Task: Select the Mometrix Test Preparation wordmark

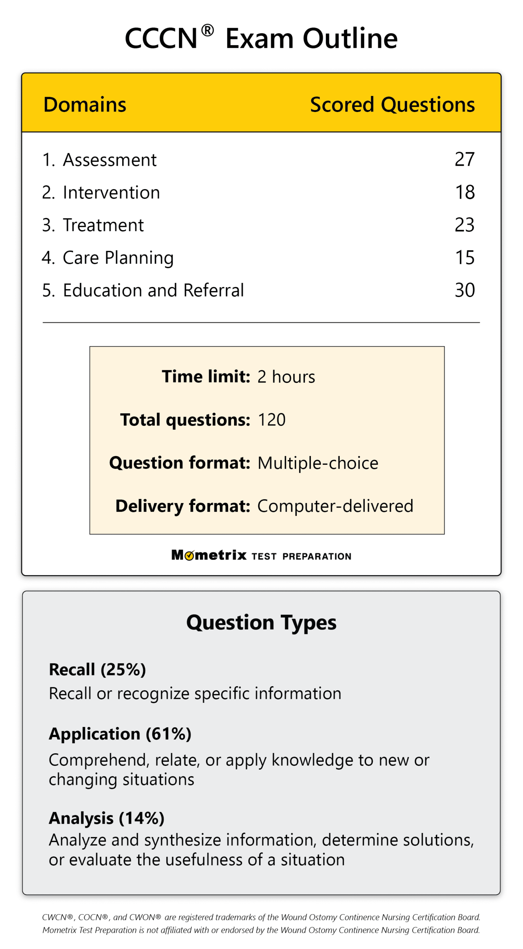Action: point(261,555)
